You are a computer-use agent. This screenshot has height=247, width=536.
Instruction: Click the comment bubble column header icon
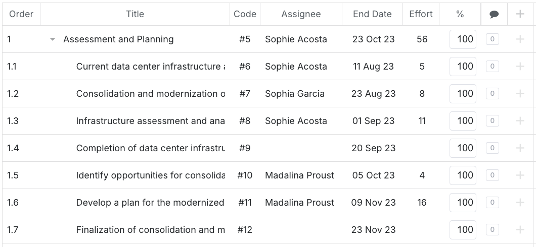coord(494,15)
